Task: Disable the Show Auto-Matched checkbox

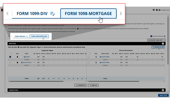Action: (x=151, y=36)
